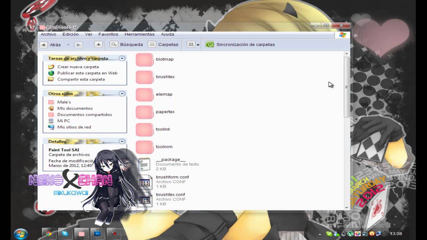Click the scrollbar up arrow
The width and height of the screenshot is (427, 240).
pos(347,54)
